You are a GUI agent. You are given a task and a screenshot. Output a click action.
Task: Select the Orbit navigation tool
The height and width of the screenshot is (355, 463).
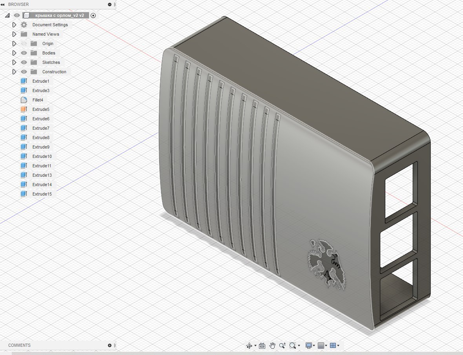[x=249, y=346]
